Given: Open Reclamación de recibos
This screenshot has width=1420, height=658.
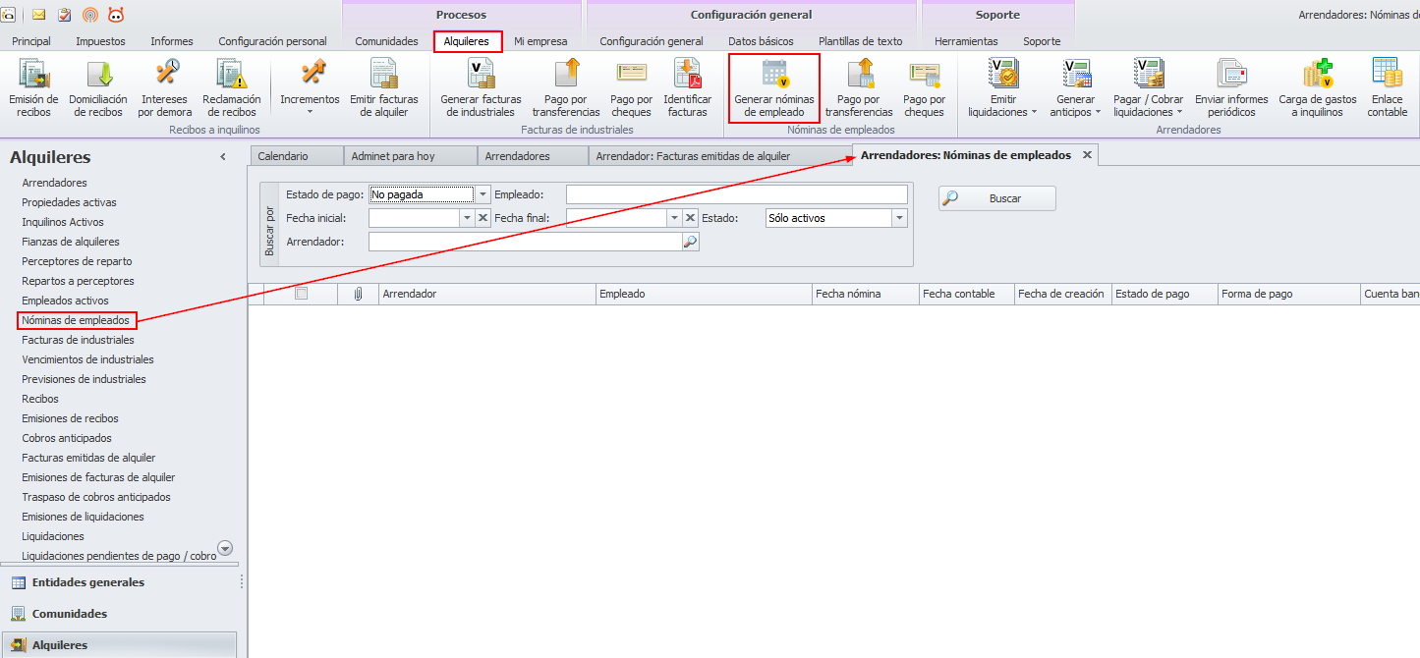Looking at the screenshot, I should point(232,87).
